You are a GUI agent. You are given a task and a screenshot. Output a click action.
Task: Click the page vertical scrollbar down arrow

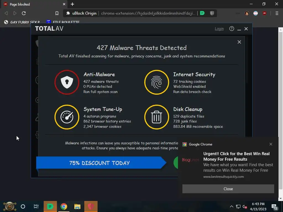click(x=281, y=198)
